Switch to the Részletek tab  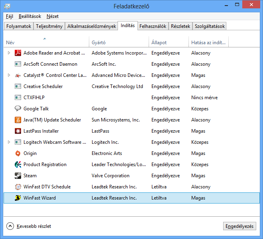tap(181, 26)
